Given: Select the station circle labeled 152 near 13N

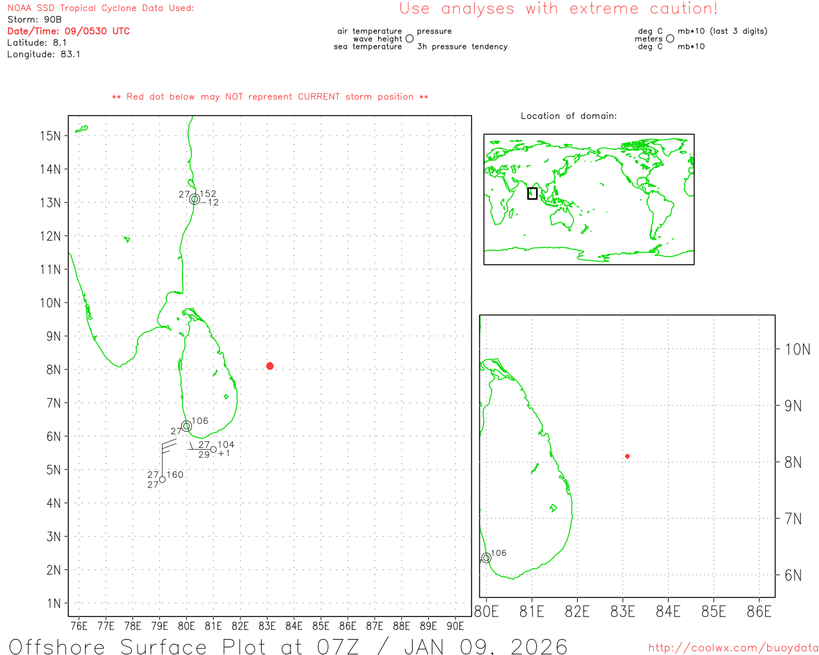Looking at the screenshot, I should 195,199.
